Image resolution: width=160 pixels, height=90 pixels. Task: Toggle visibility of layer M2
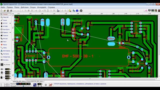click(23, 84)
